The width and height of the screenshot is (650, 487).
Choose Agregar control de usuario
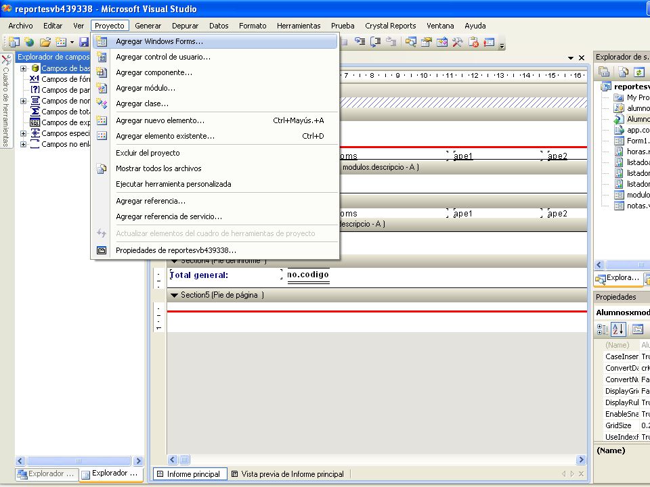click(x=215, y=57)
